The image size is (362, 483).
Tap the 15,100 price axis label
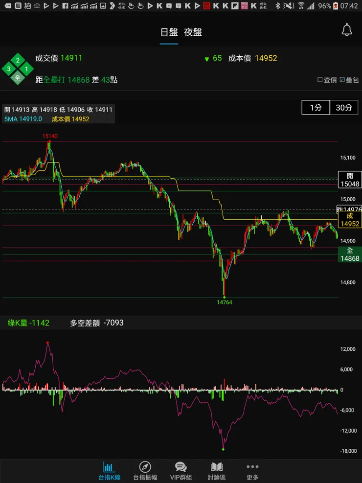[x=347, y=158]
